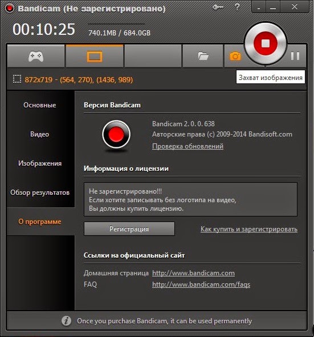The height and width of the screenshot is (337, 314).
Task: Click the empty third mode tab
Action: [153, 56]
